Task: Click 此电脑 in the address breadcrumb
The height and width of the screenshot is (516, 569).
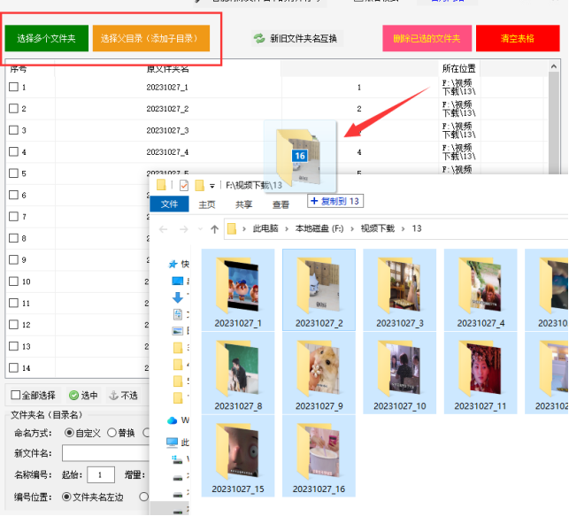Action: click(265, 228)
